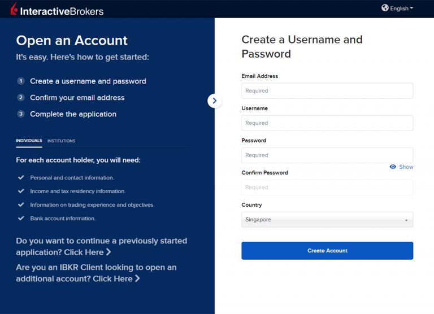The image size is (434, 314).
Task: Click the round arrow button between panels
Action: click(214, 101)
